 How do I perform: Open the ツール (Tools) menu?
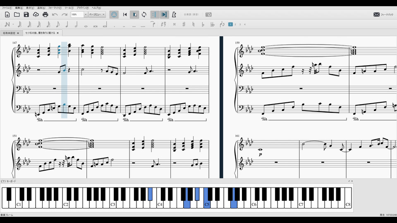[69, 8]
